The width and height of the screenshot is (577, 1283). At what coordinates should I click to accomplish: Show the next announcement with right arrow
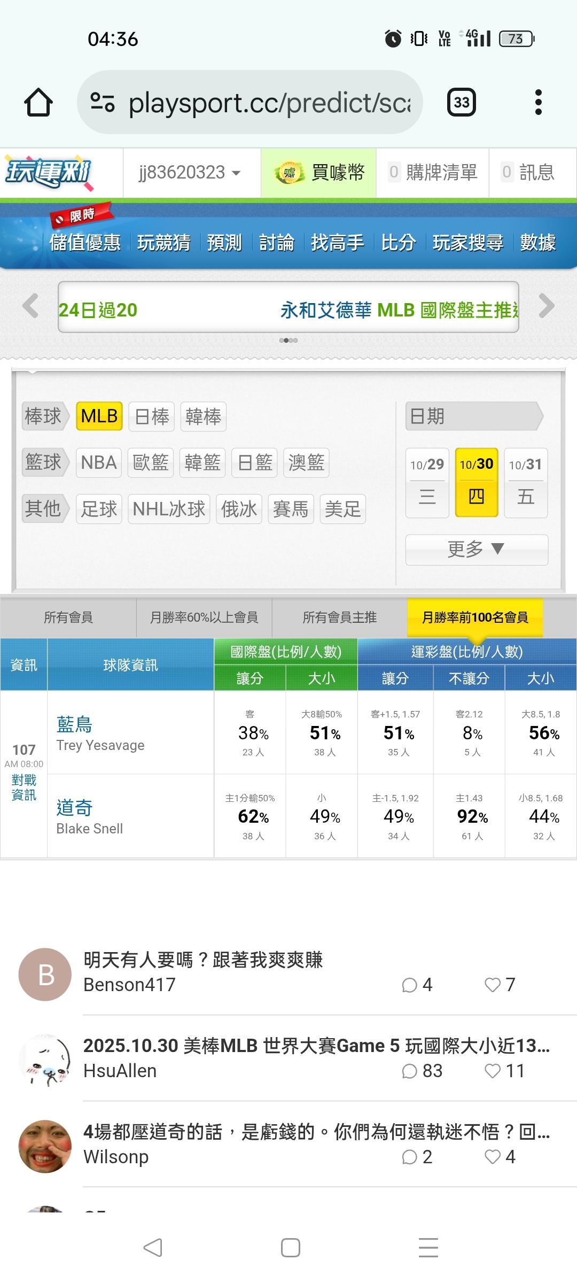click(547, 306)
